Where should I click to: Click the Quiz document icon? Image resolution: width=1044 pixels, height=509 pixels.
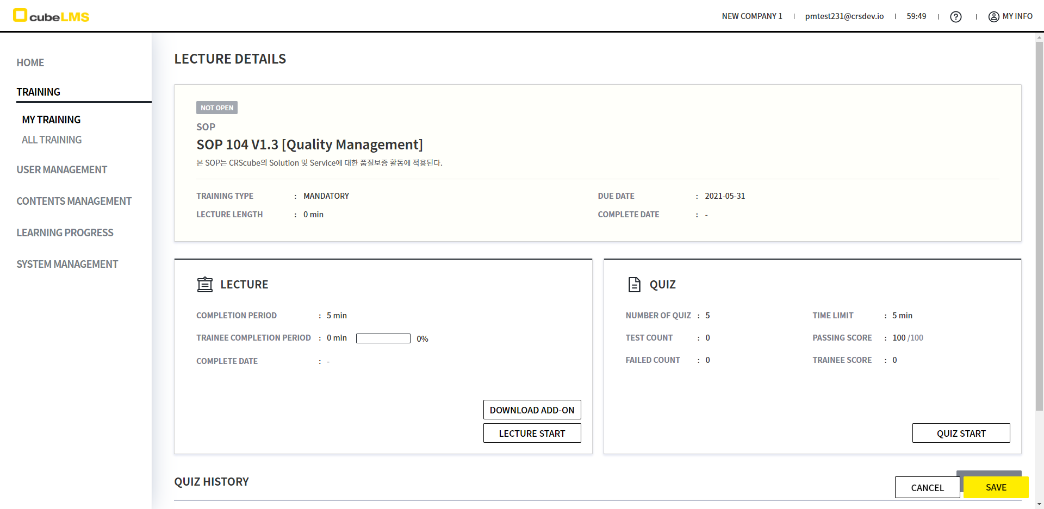(634, 285)
